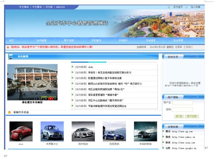Select slideshow page number 1

click(37, 99)
